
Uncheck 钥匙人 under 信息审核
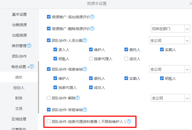(162, 78)
